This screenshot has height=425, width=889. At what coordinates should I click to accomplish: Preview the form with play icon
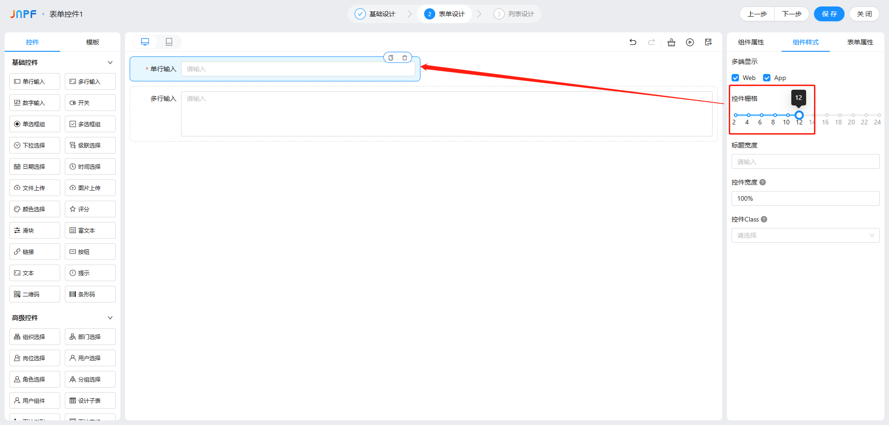[690, 42]
